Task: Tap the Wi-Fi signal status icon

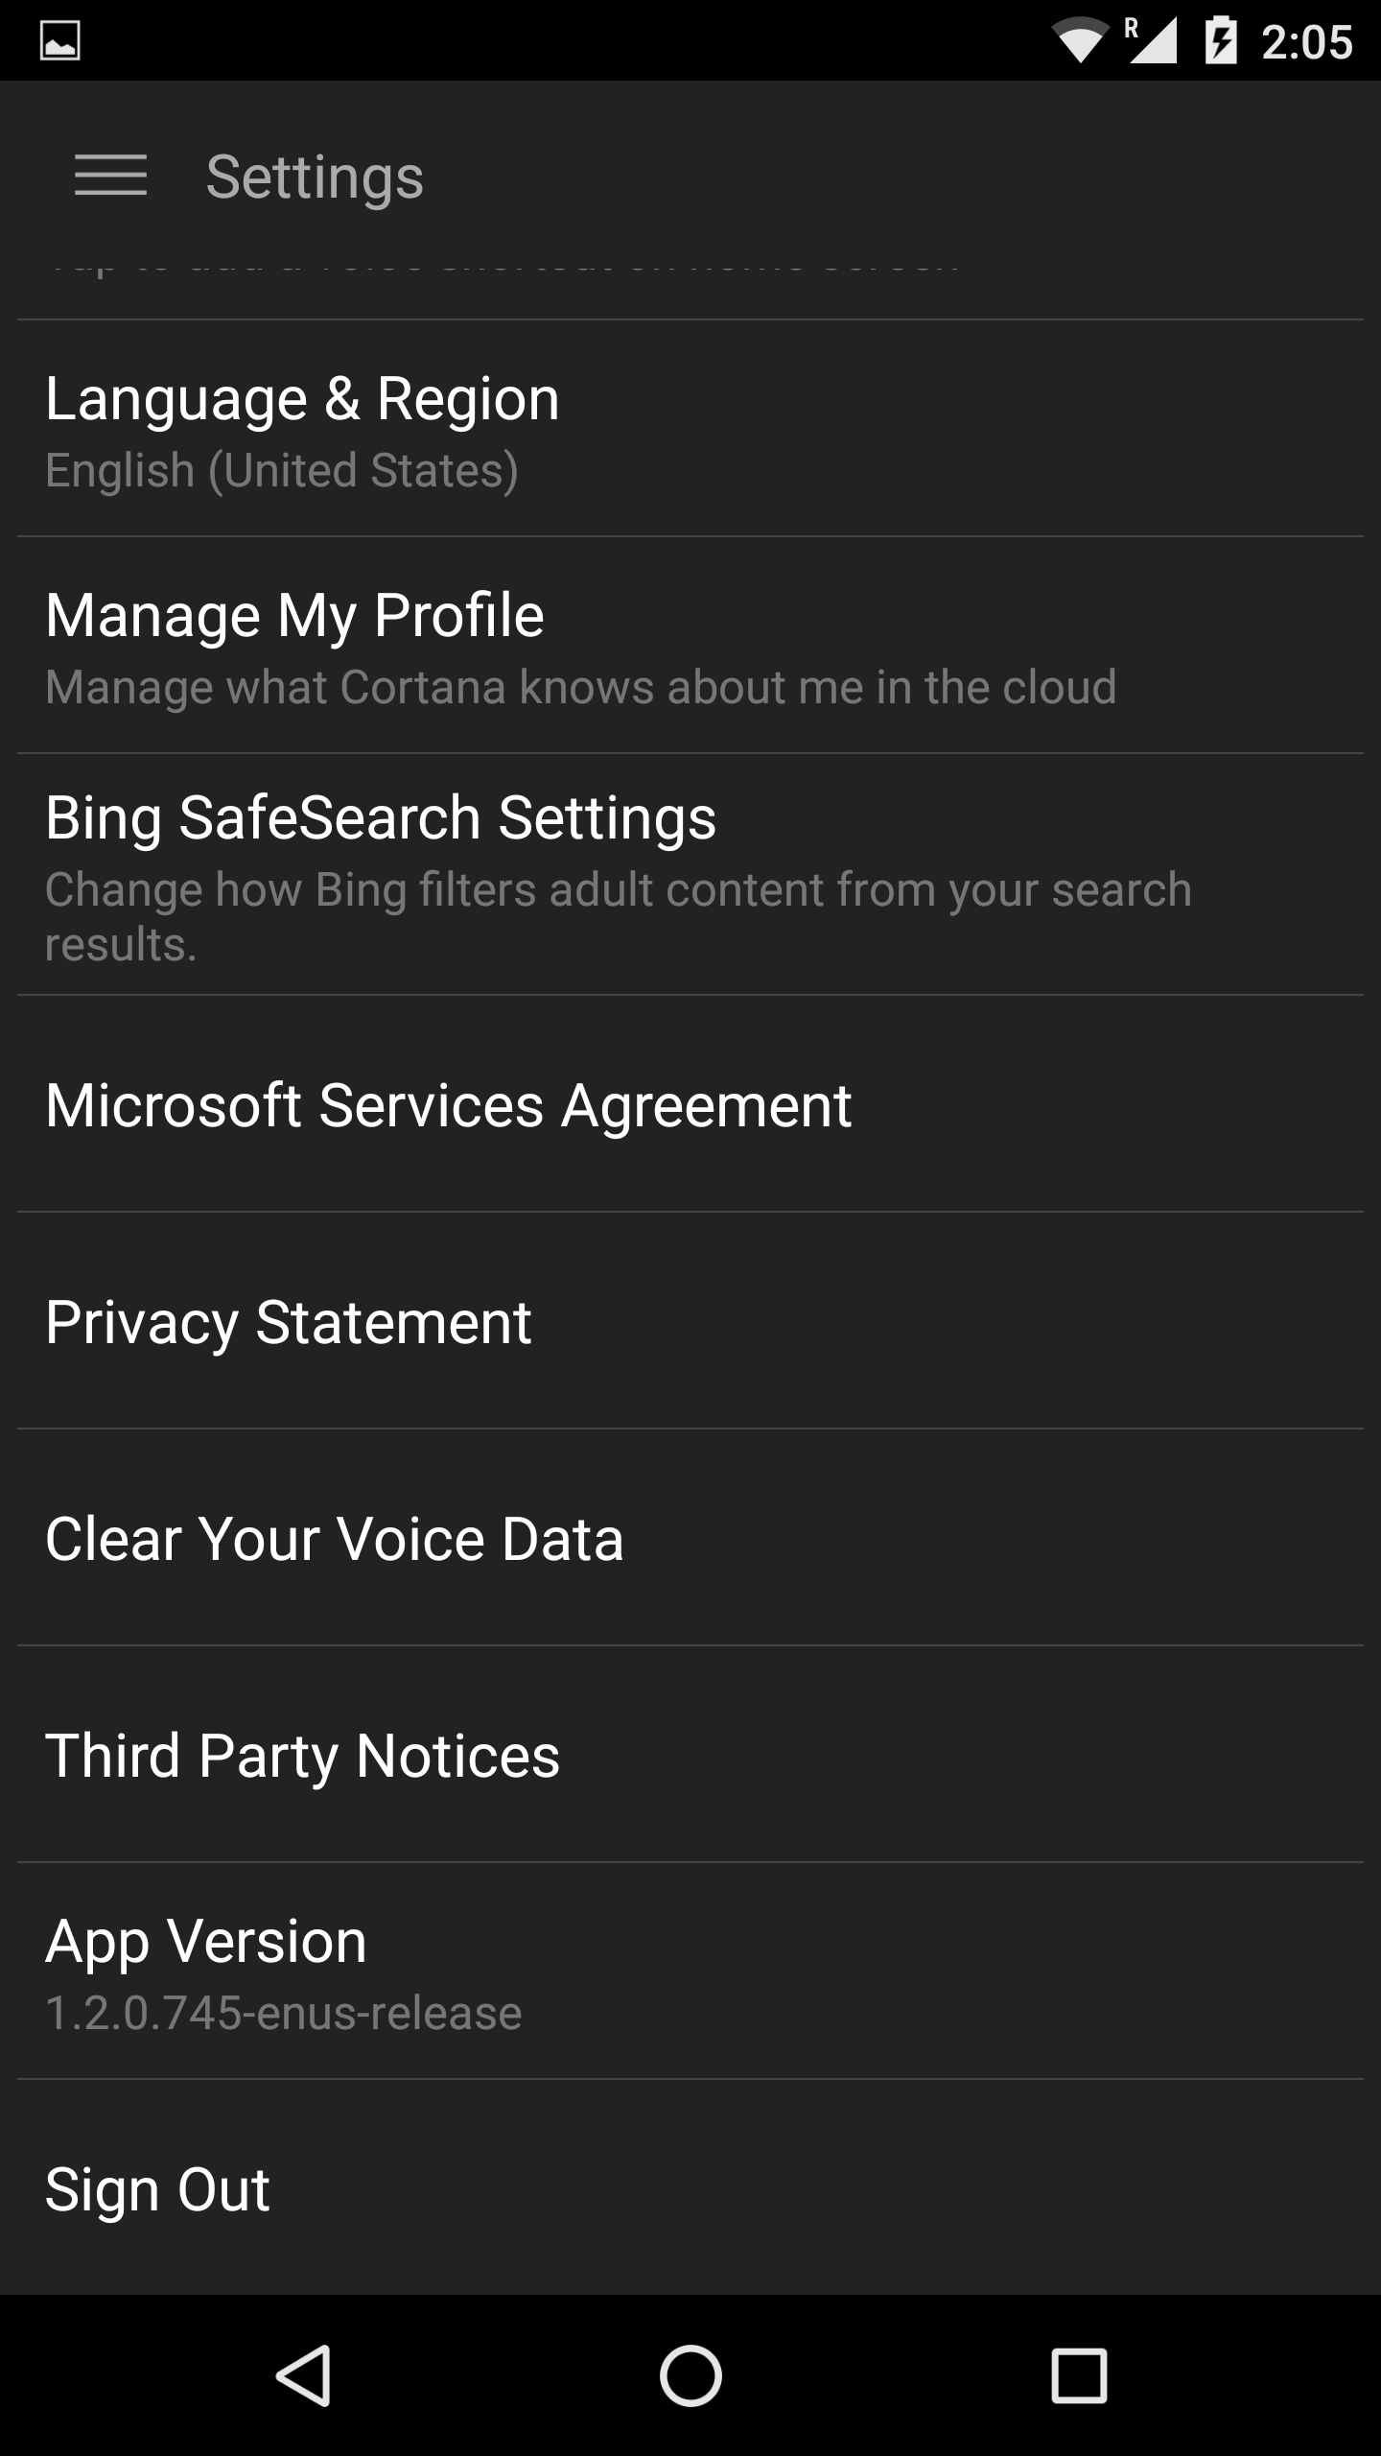Action: pyautogui.click(x=1080, y=41)
